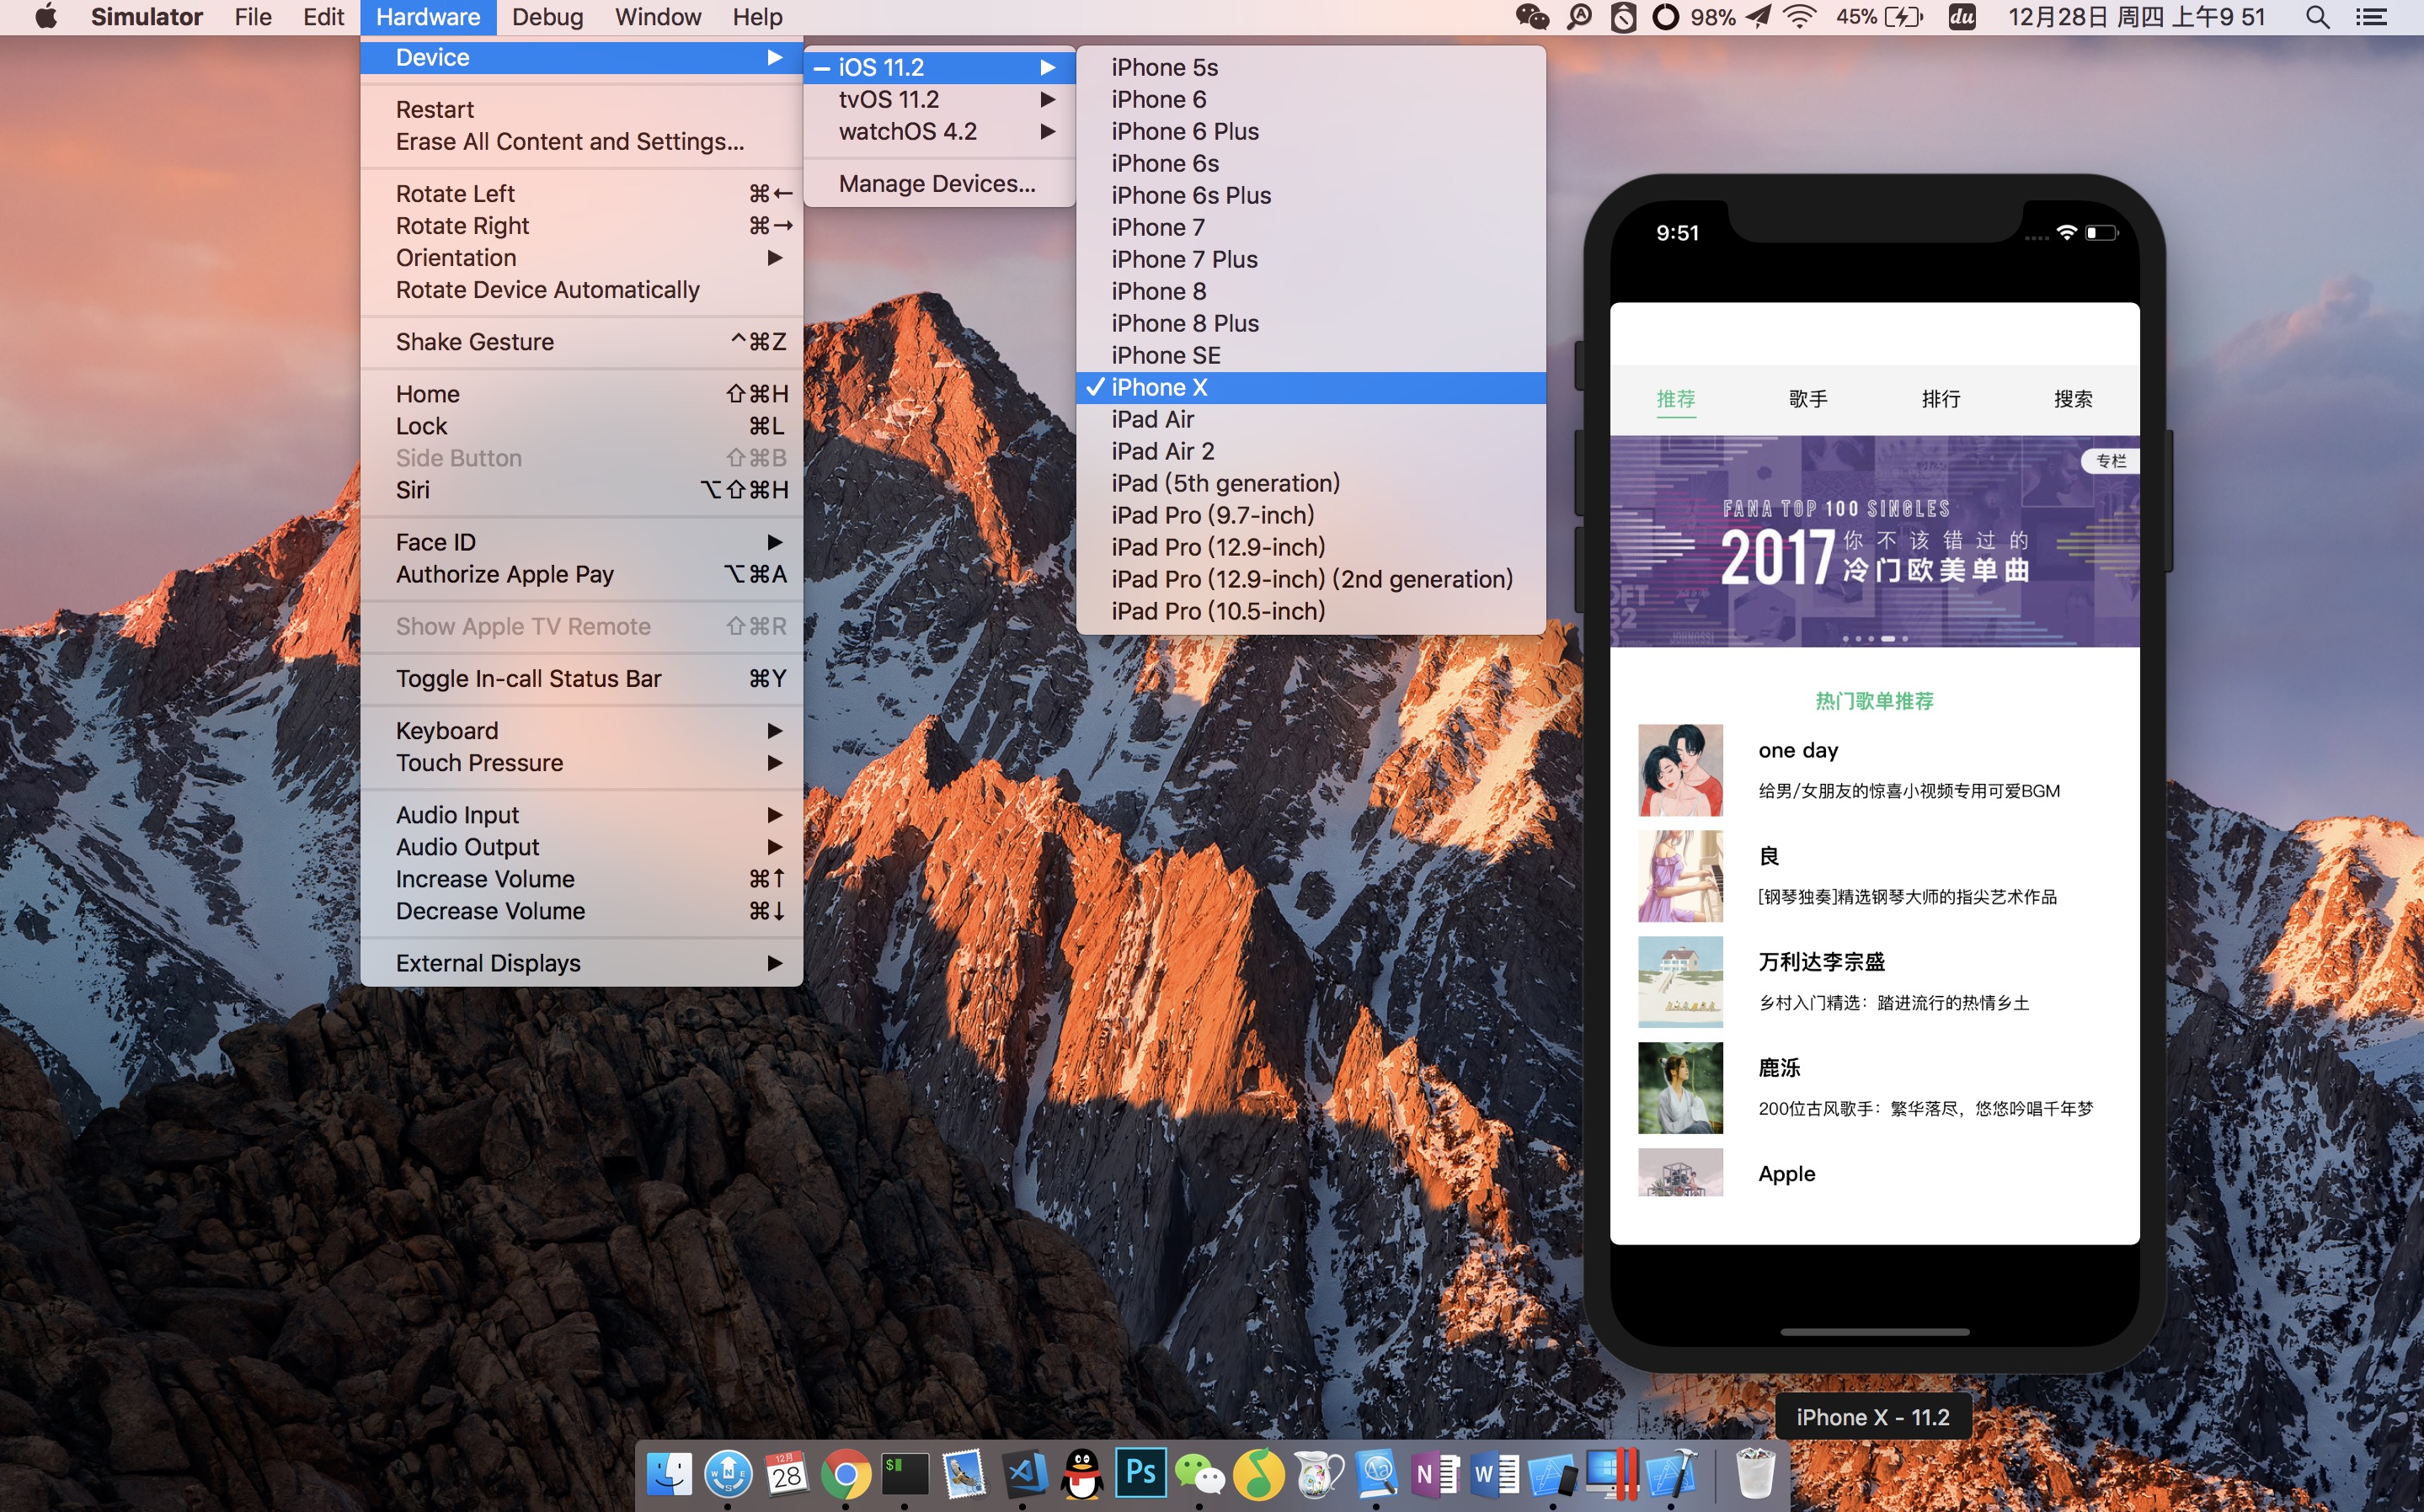Open the Debug menu
2424x1512 pixels.
[547, 17]
